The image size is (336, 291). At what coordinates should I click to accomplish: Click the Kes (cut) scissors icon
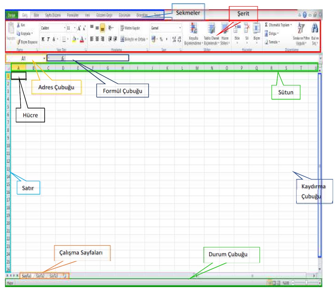coord(19,26)
